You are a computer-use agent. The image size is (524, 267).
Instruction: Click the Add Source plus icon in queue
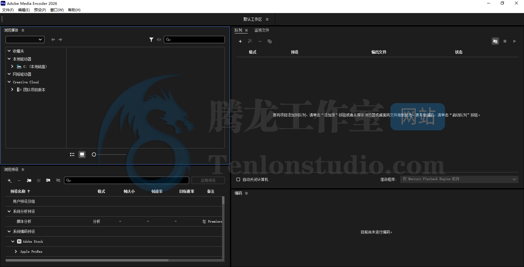(x=240, y=41)
